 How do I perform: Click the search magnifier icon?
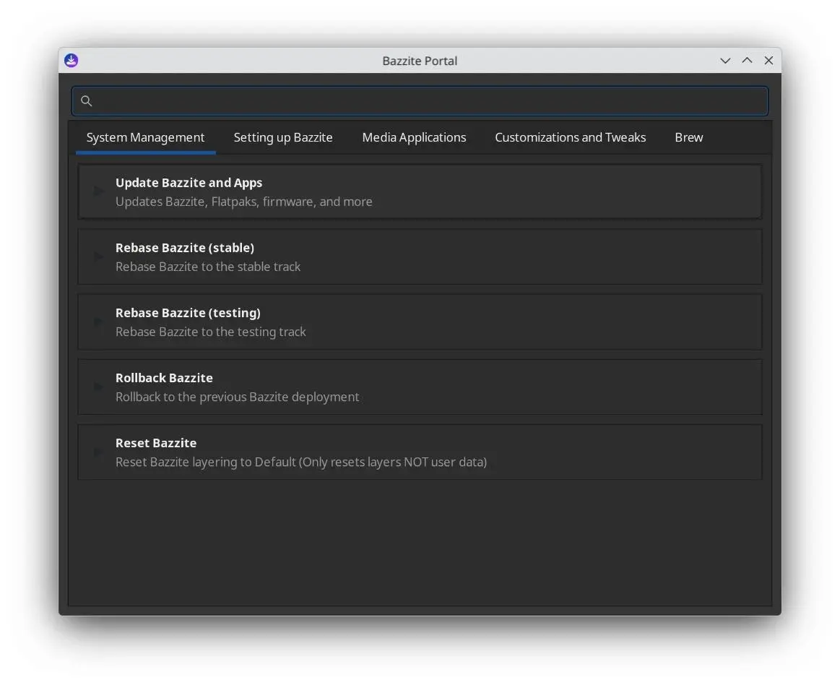86,100
